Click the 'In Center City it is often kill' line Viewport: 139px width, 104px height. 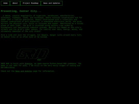coord(24,37)
